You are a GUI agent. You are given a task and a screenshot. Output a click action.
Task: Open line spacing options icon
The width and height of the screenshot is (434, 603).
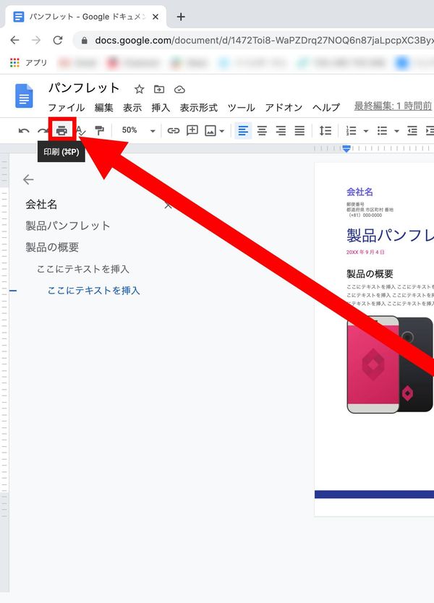pyautogui.click(x=325, y=131)
